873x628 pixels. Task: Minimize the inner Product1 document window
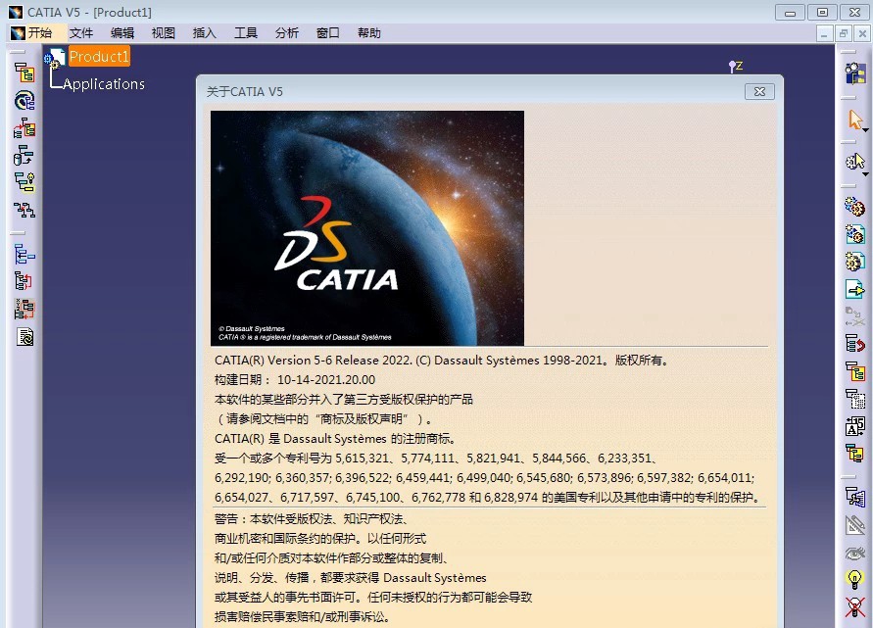click(825, 33)
